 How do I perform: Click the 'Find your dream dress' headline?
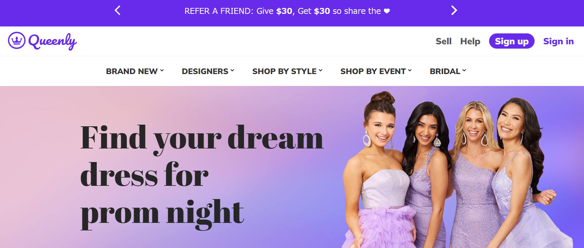click(x=202, y=175)
